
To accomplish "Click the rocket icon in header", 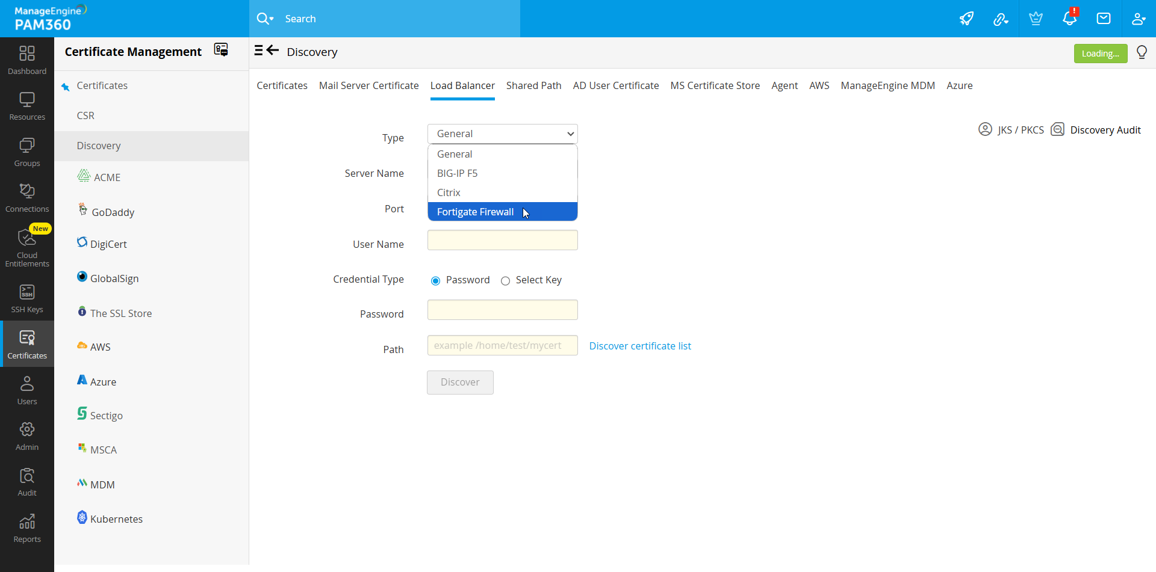I will 966,19.
